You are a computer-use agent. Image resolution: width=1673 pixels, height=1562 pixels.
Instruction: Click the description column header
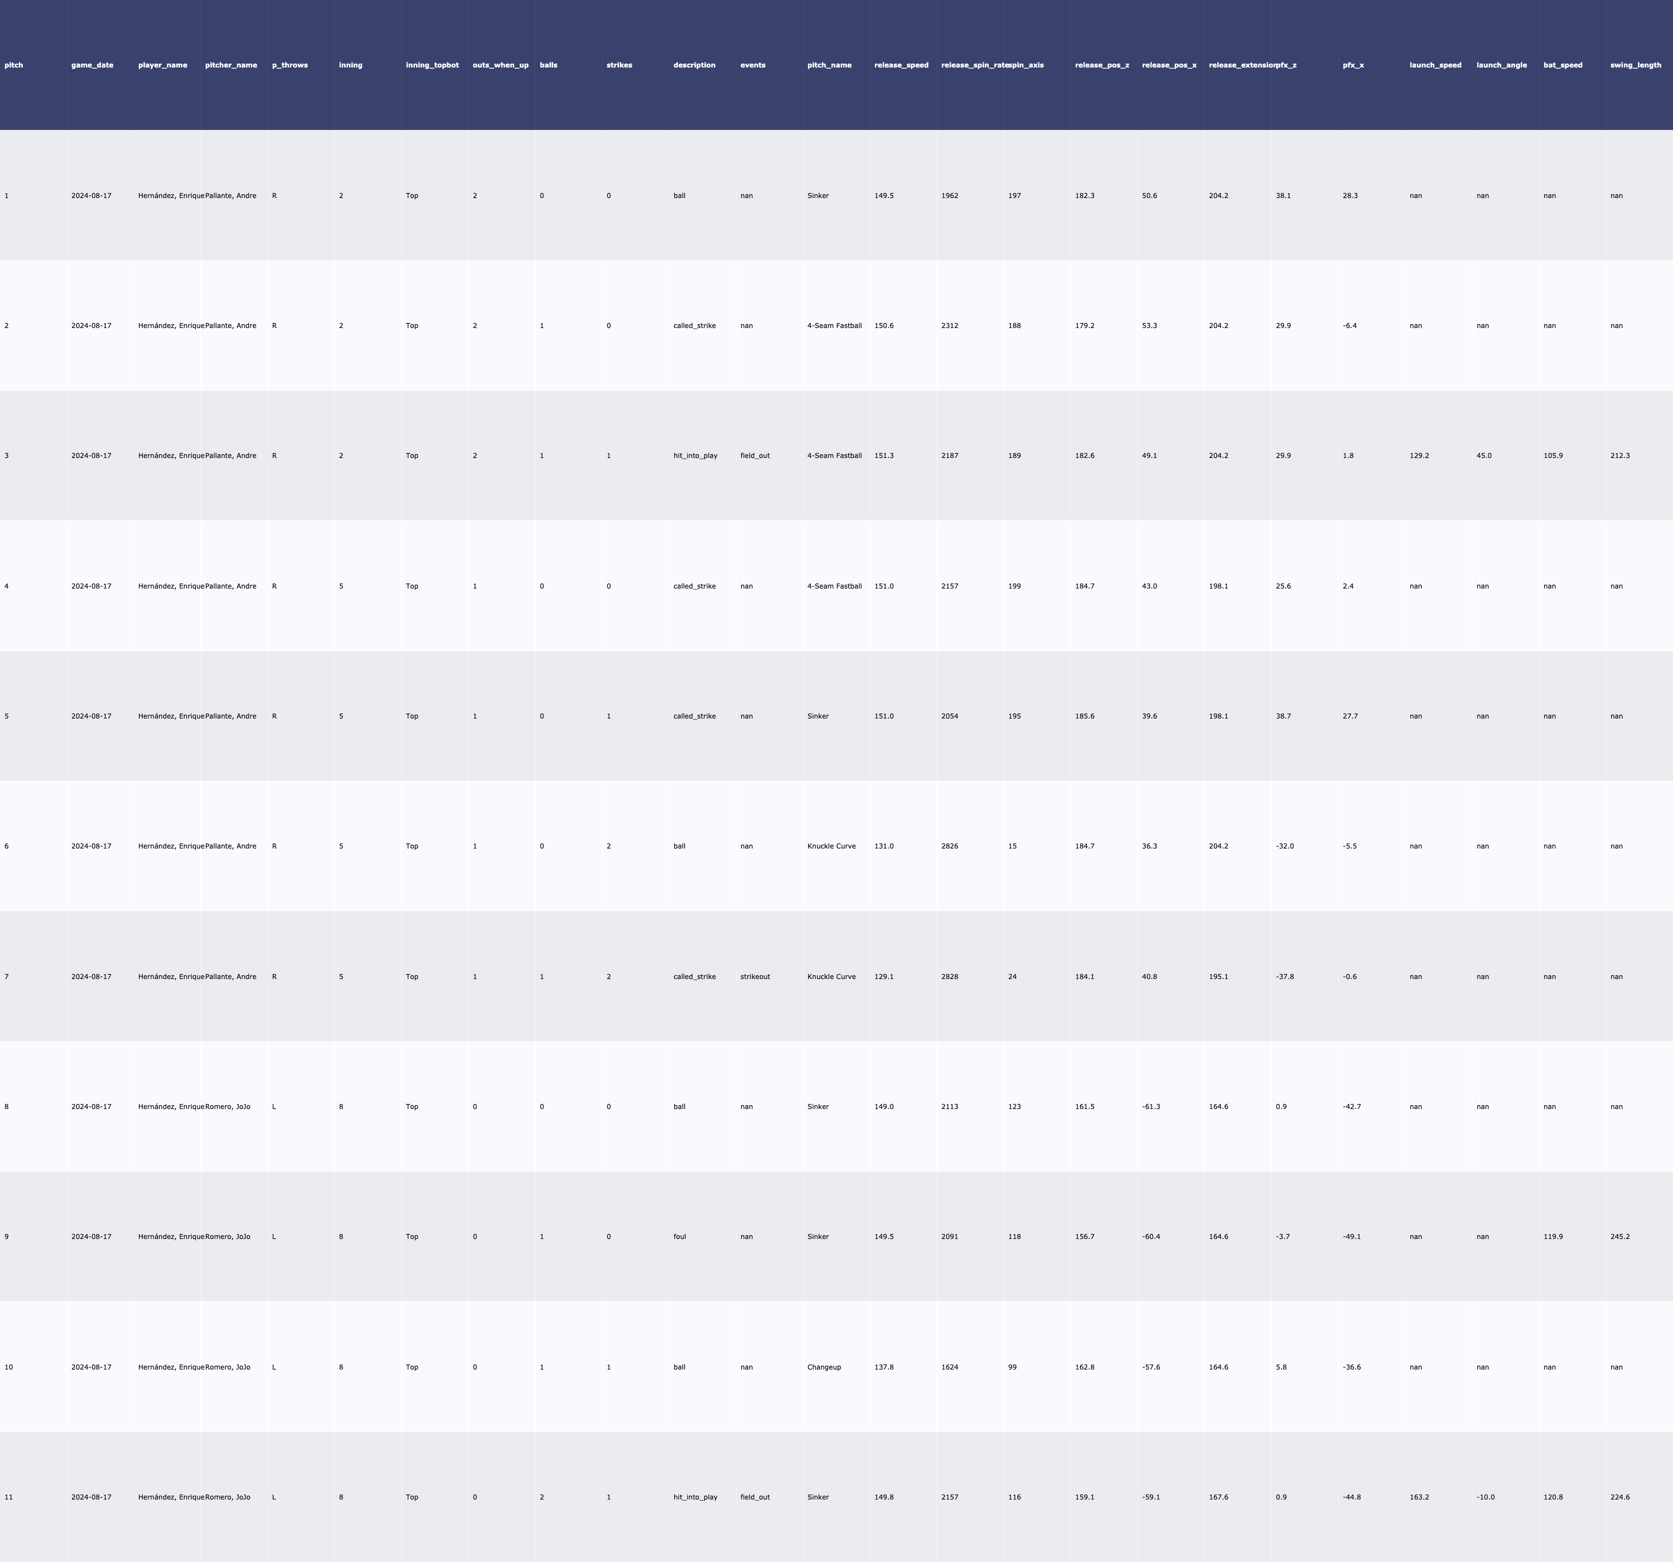(694, 65)
